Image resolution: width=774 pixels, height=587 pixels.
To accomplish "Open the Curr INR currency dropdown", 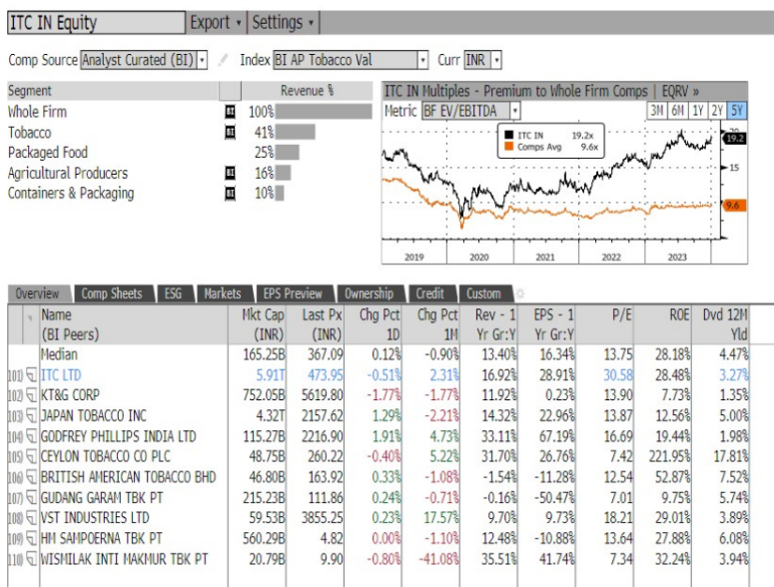I will click(x=482, y=60).
